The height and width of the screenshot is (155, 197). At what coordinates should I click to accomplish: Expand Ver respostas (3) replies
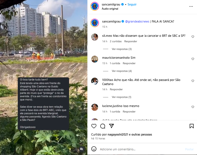[x=122, y=49]
